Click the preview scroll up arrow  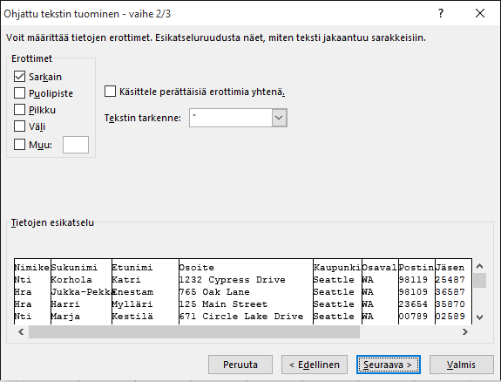pyautogui.click(x=479, y=266)
